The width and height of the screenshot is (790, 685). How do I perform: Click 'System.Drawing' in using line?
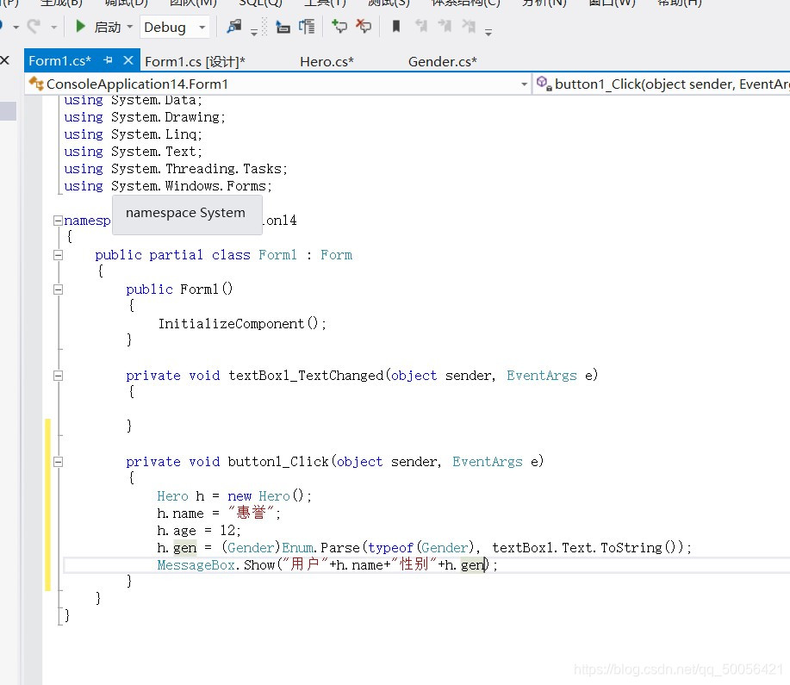pyautogui.click(x=165, y=117)
